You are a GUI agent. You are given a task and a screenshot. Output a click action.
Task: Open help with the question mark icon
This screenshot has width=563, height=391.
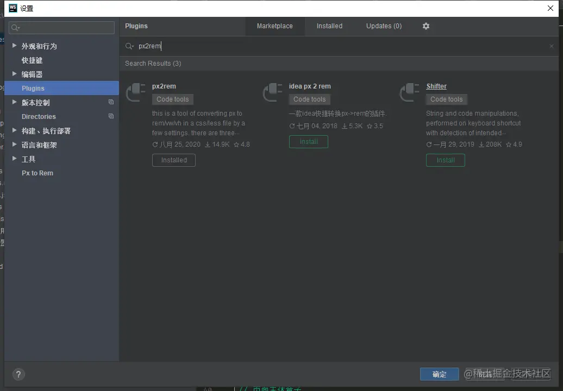tap(18, 375)
